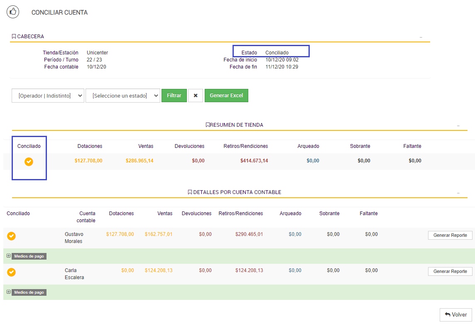475x324 pixels.
Task: Click the Gustavo Morales account name
Action: [x=74, y=238]
